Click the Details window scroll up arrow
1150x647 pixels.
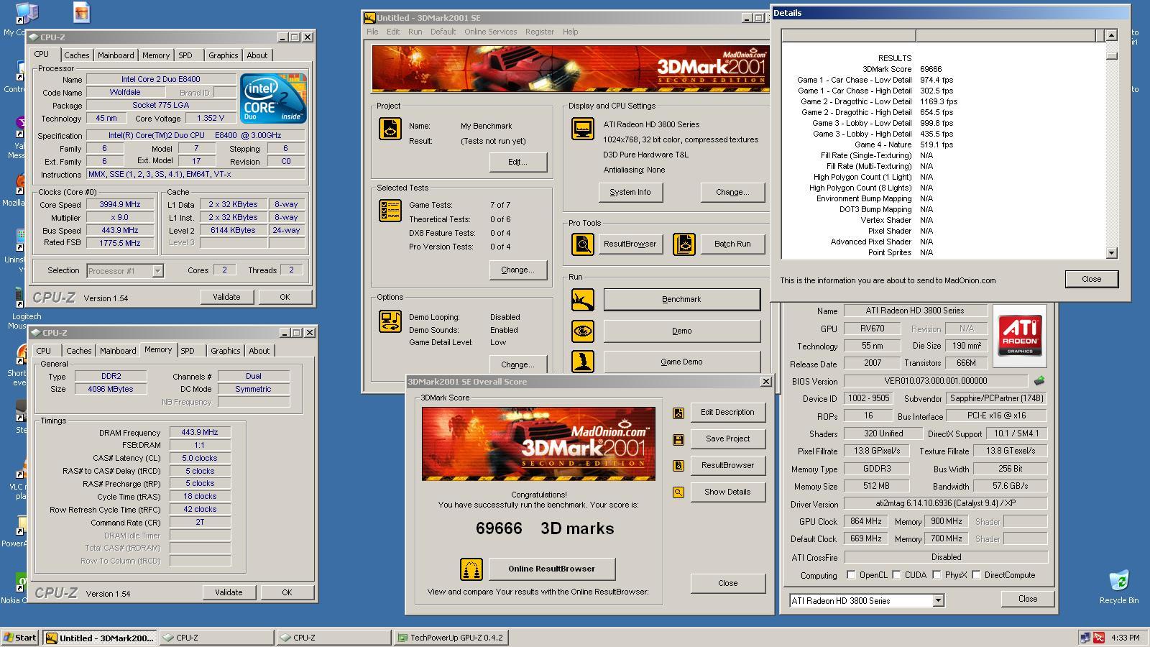click(x=1112, y=35)
